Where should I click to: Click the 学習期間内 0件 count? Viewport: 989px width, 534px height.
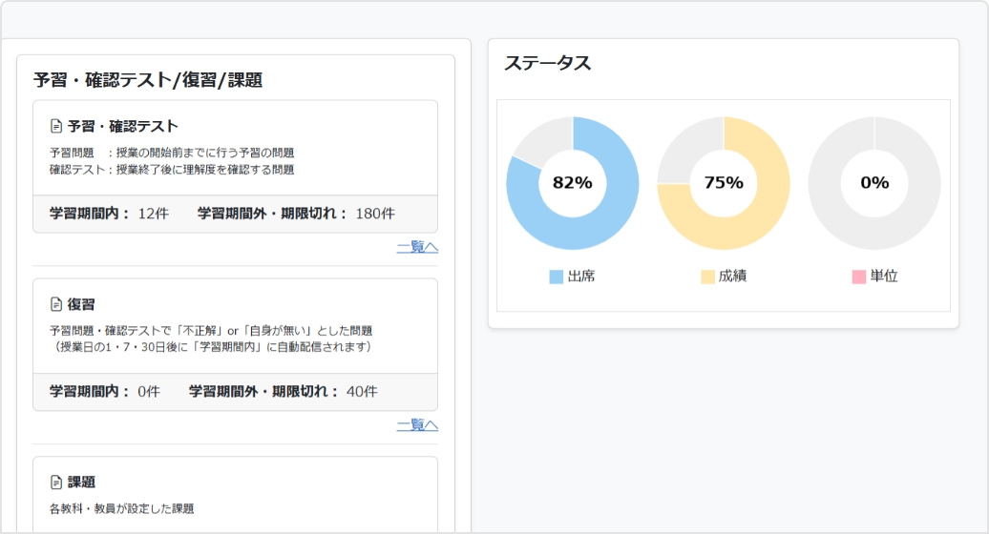coord(149,392)
